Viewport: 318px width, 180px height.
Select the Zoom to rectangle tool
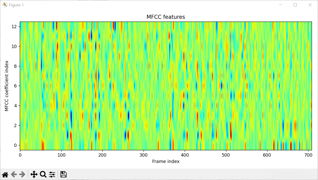(43, 174)
